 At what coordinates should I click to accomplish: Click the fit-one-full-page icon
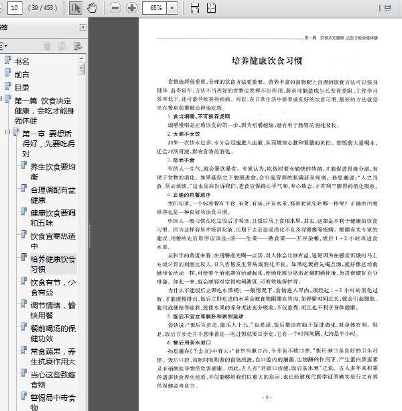(211, 8)
